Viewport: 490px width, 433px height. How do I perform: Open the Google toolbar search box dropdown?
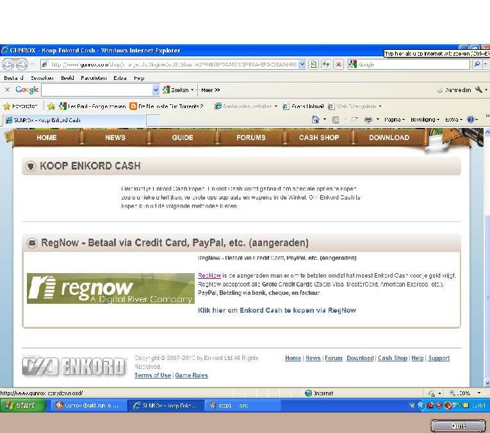pos(156,90)
